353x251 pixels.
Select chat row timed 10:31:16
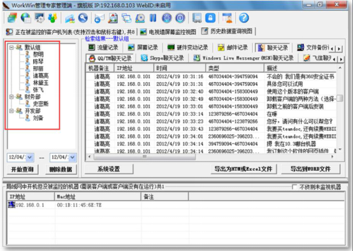pos(211,76)
